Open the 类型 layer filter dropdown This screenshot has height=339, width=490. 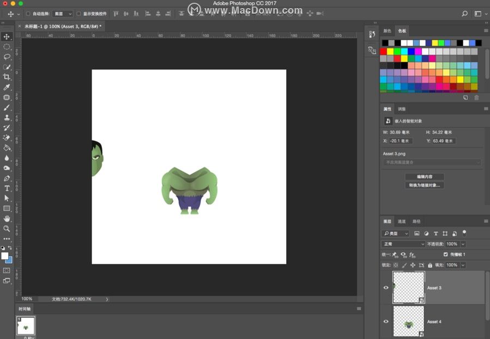tap(395, 234)
